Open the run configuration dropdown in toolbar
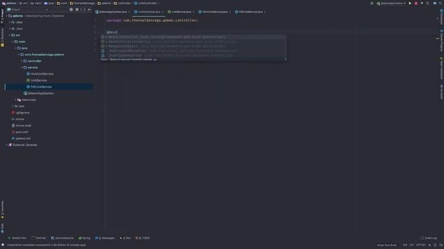The height and width of the screenshot is (249, 444). point(391,3)
